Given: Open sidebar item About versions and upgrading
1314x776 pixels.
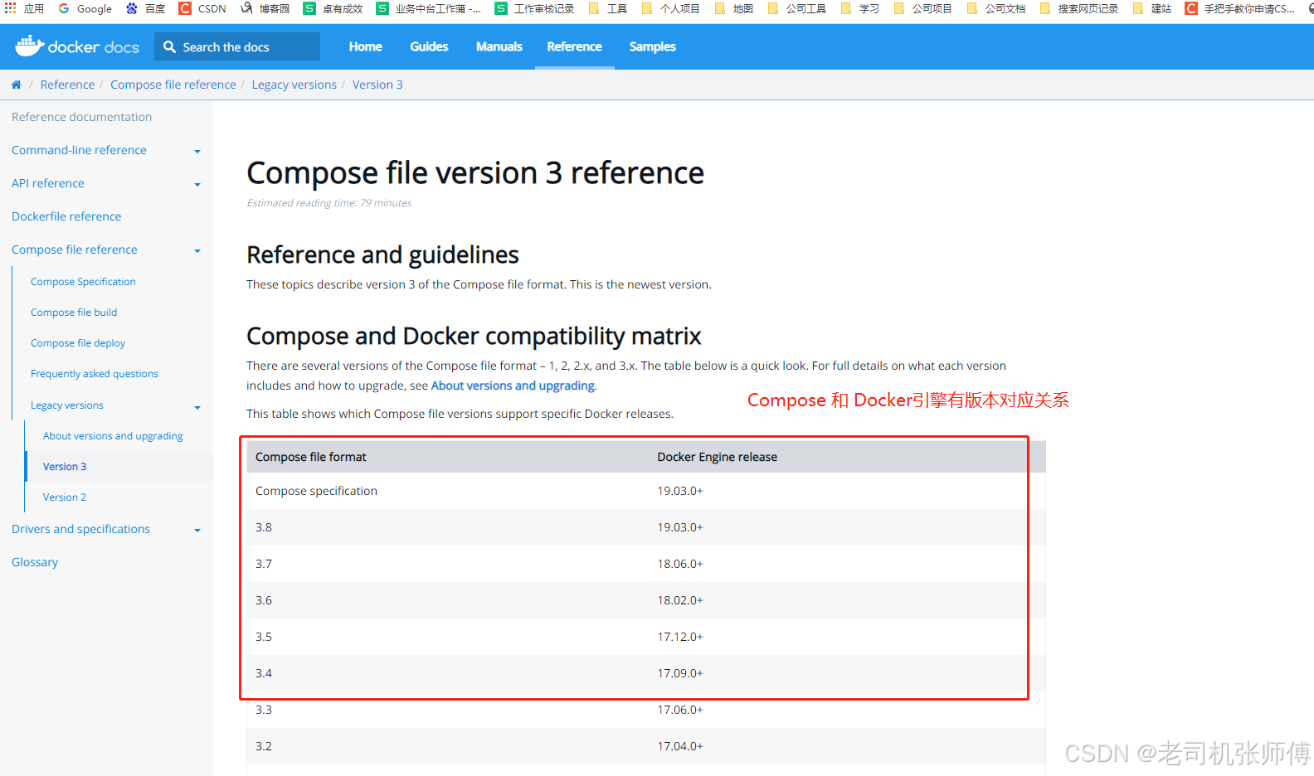Looking at the screenshot, I should [113, 436].
